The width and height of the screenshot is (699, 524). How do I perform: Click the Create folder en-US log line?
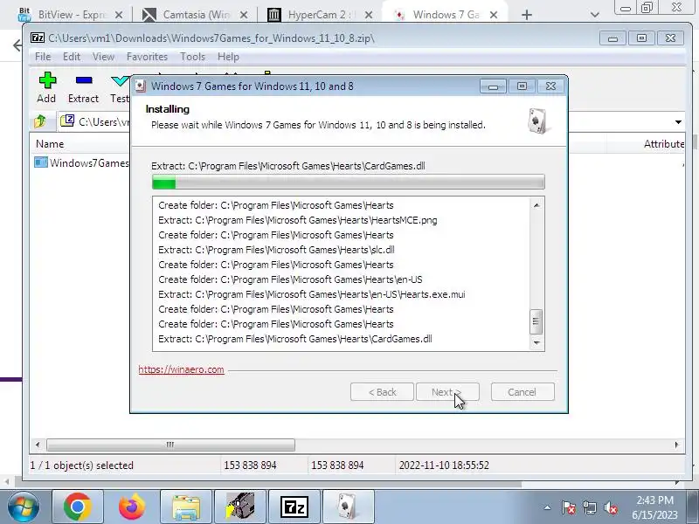[x=290, y=279]
